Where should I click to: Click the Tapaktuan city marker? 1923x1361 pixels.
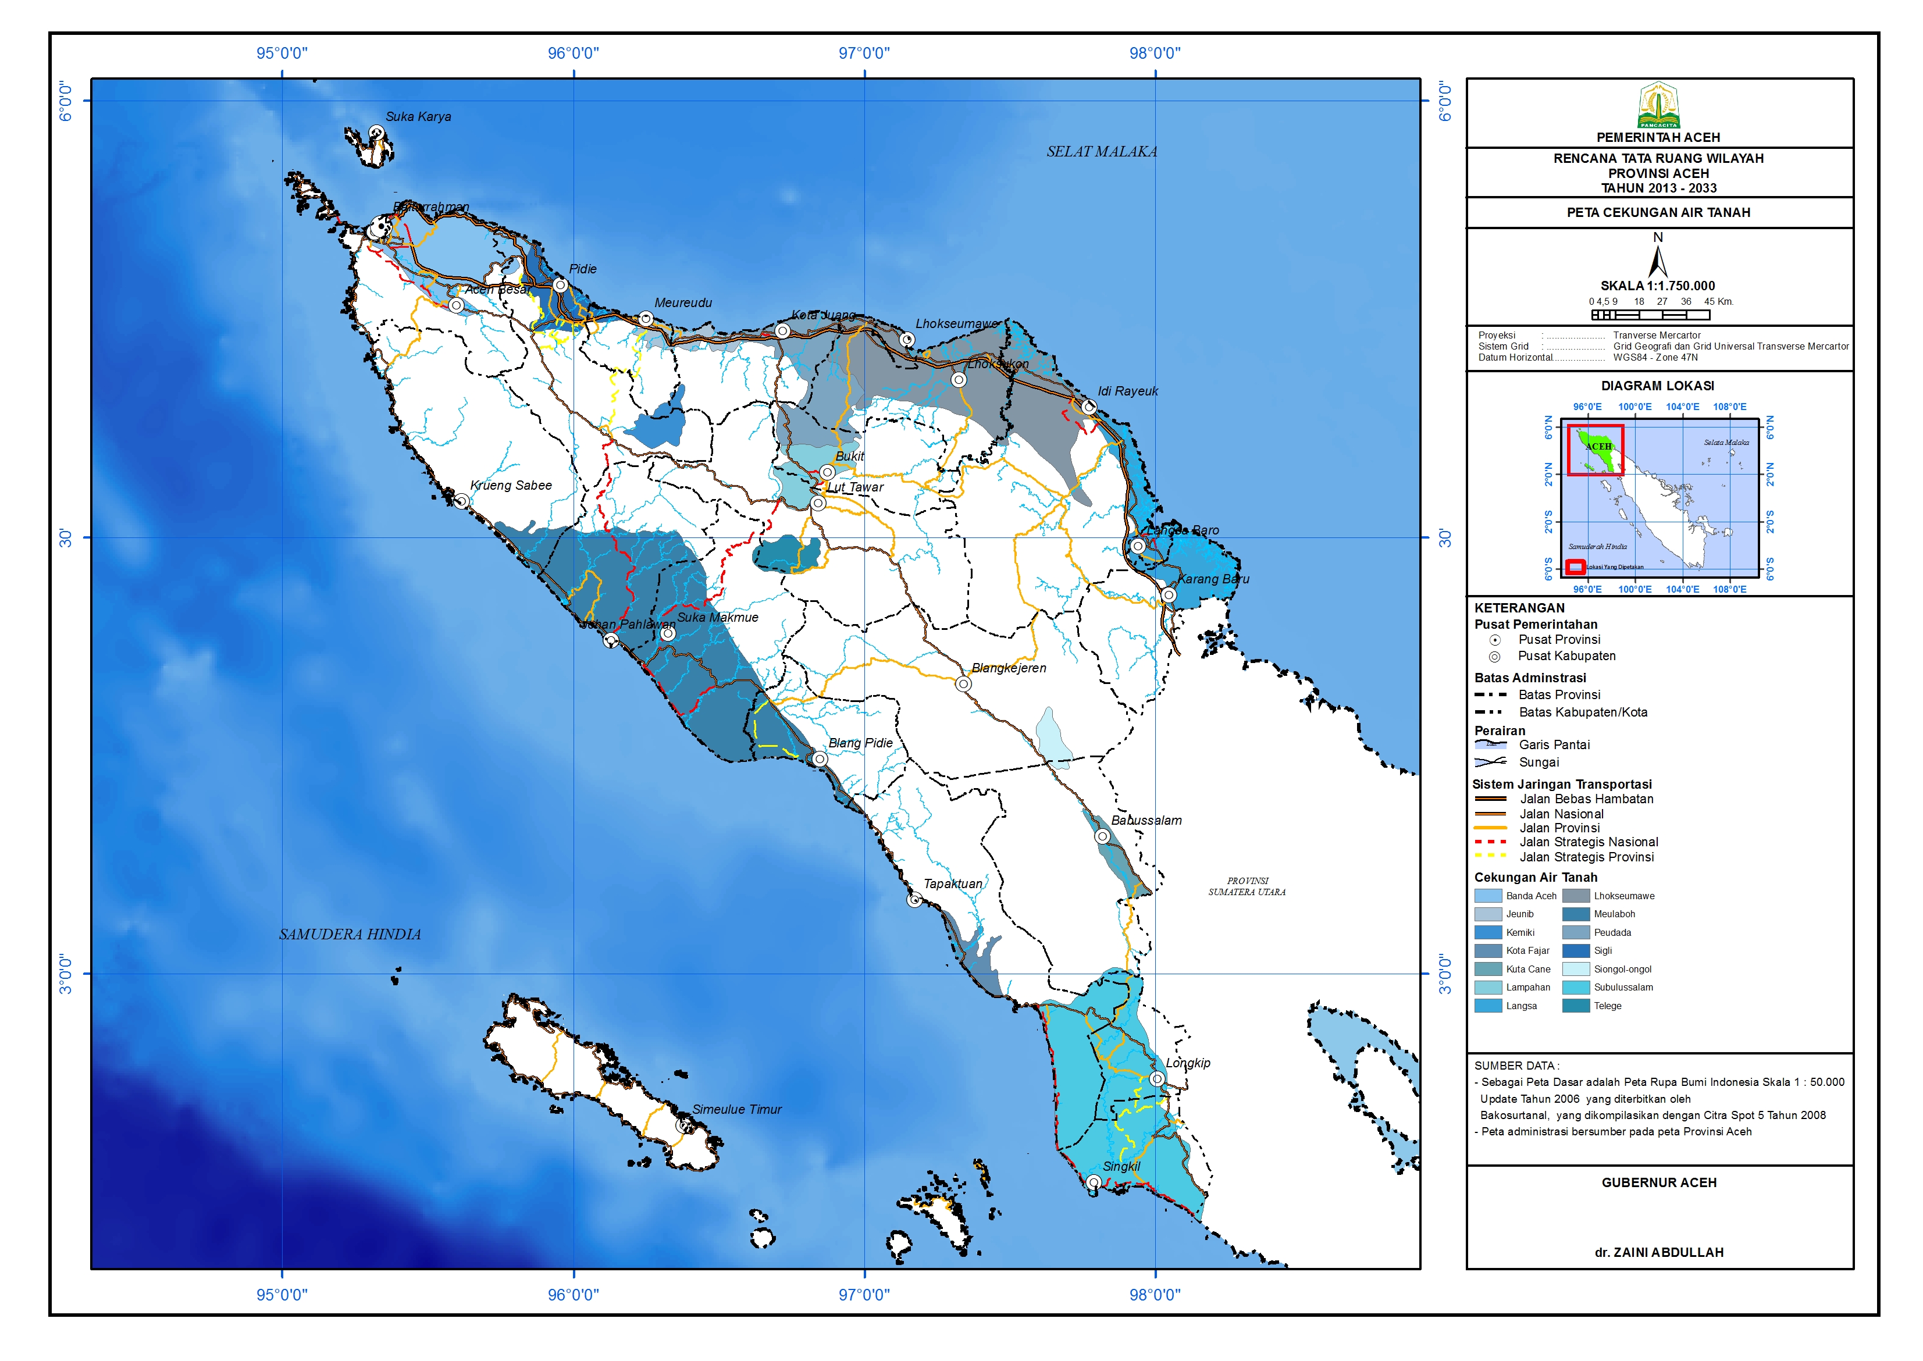tap(915, 900)
